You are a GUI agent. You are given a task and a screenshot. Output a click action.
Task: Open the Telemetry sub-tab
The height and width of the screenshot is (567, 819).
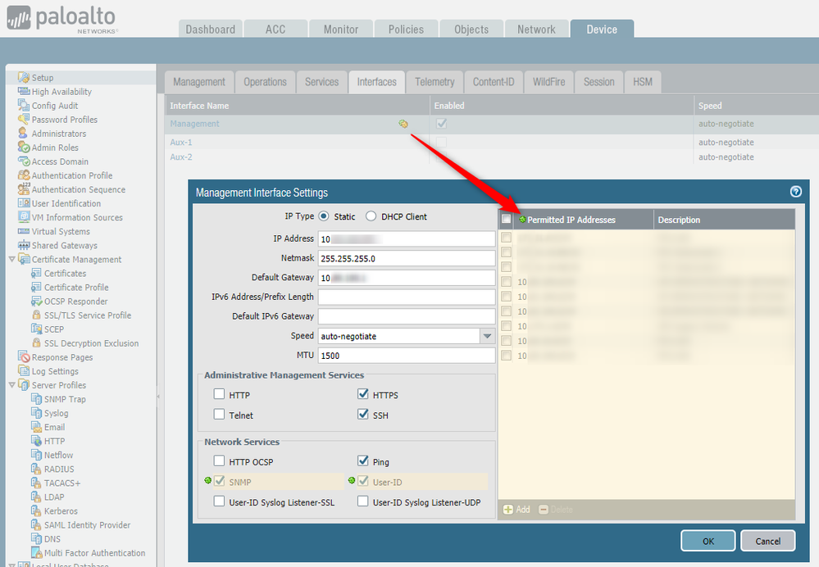tap(435, 82)
